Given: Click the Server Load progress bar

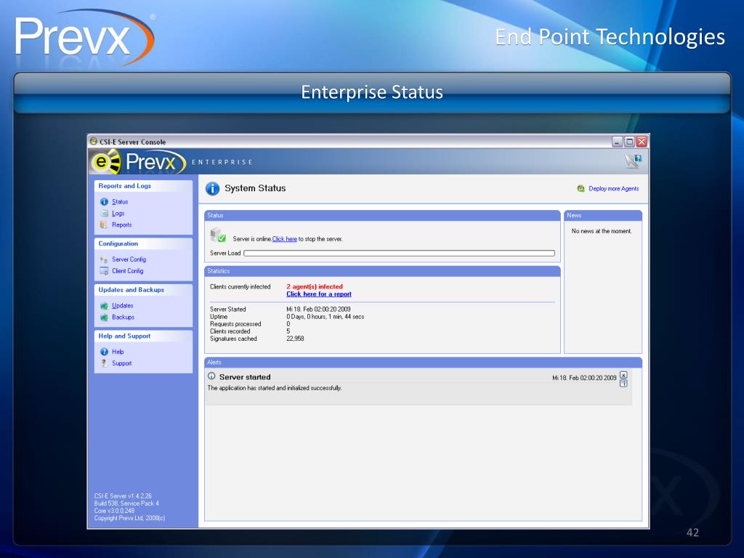Looking at the screenshot, I should tap(399, 254).
